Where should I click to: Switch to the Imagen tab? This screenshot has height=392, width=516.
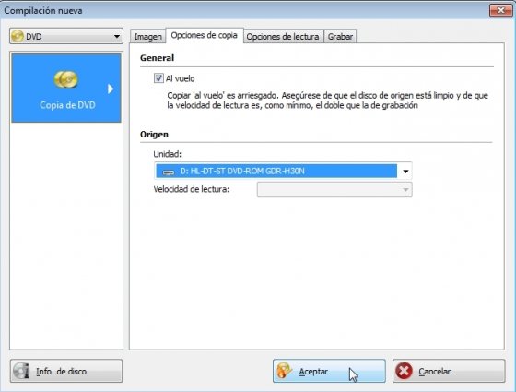147,37
